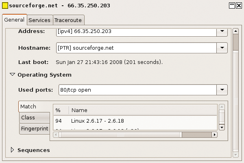Viewport: 244px width, 163px height.
Task: Click the OS match list scroll down arrow
Action: pyautogui.click(x=222, y=127)
